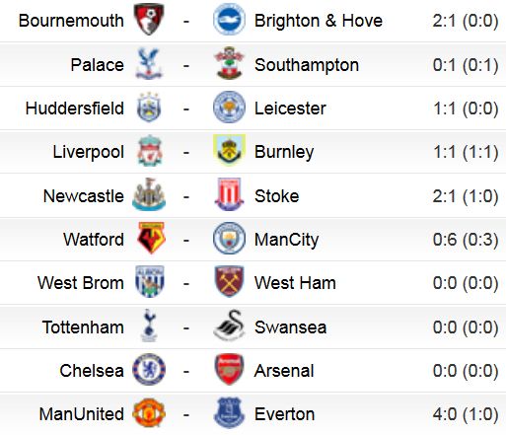The image size is (506, 435).
Task: Select the Newcastle team name
Action: click(x=84, y=196)
